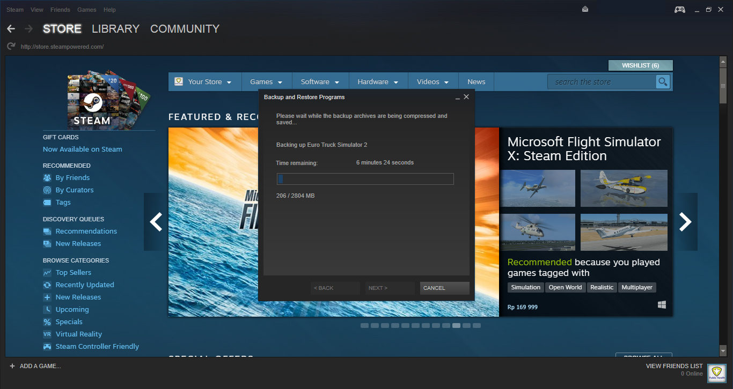Open the News store tab

tap(476, 82)
